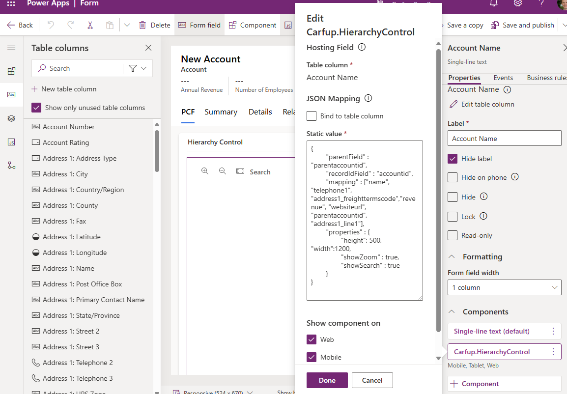
Task: Open the Business rules tab
Action: [546, 78]
